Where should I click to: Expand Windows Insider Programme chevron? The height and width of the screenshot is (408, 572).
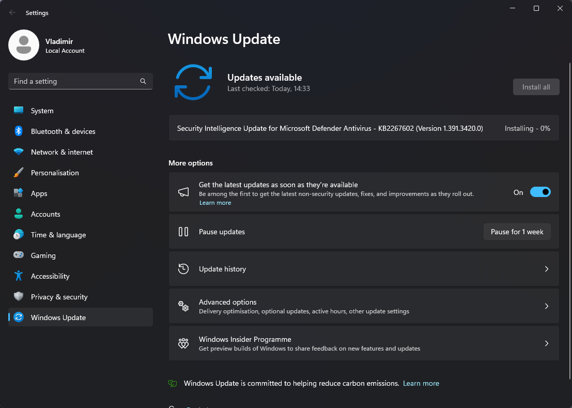tap(547, 343)
